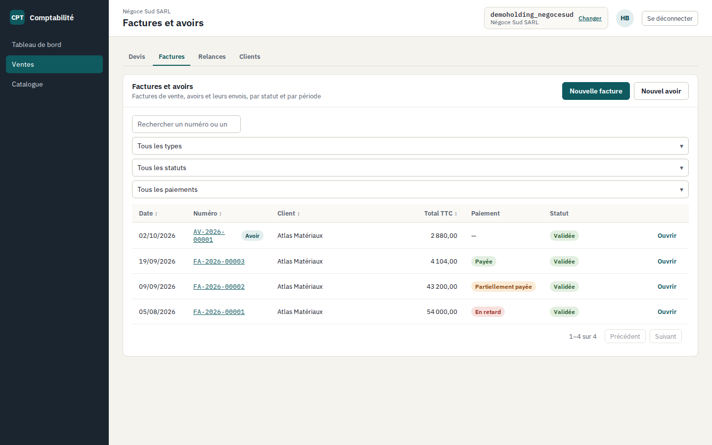Click the total amount 54 000,00
The width and height of the screenshot is (712, 445).
point(442,312)
